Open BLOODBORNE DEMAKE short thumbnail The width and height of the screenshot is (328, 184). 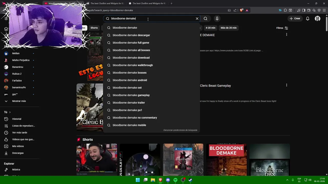[226, 160]
